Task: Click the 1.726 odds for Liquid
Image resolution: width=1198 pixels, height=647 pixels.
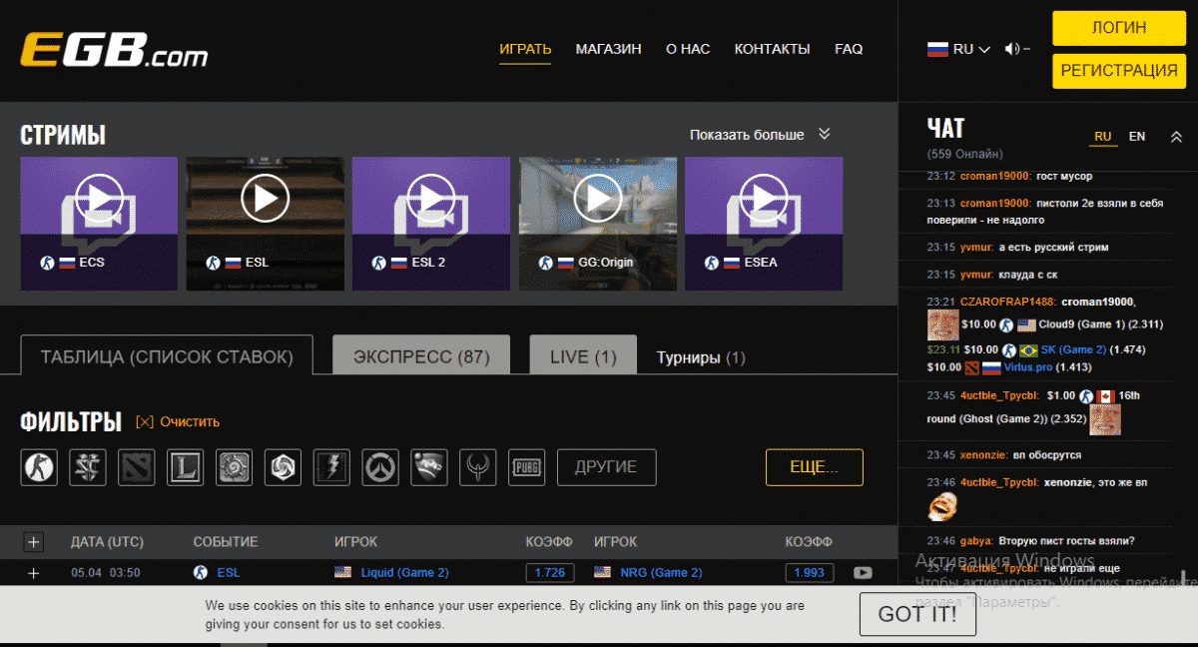Action: [x=549, y=573]
